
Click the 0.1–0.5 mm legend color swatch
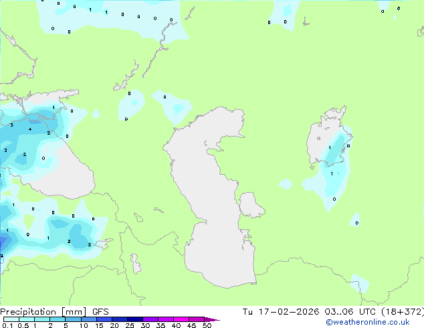point(11,319)
